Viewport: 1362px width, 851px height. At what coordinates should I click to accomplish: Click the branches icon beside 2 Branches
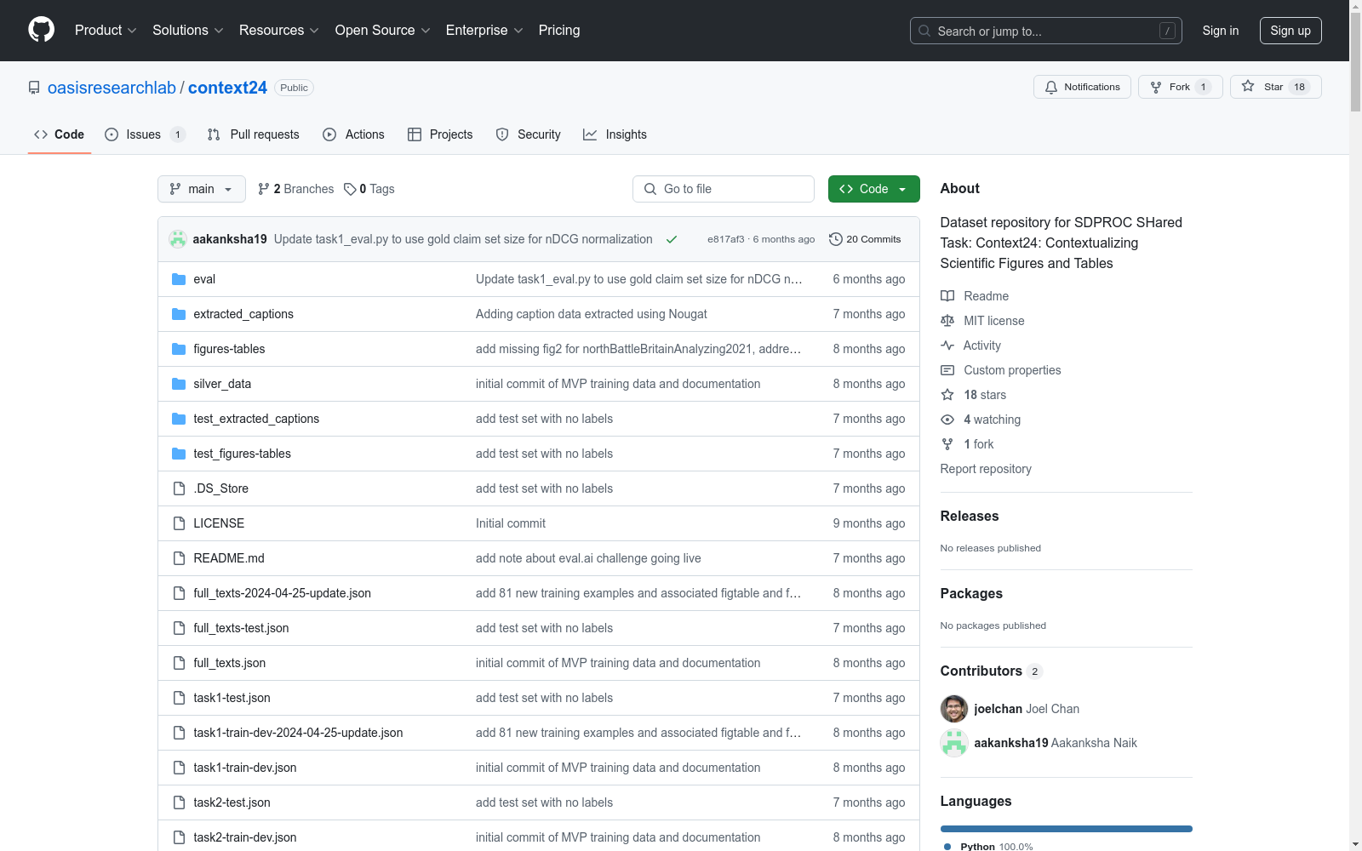[x=264, y=189]
